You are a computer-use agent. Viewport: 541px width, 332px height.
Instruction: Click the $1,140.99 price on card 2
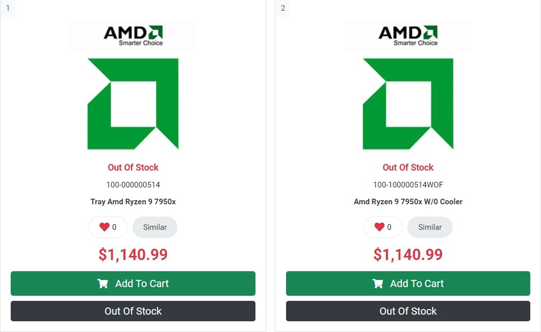coord(408,254)
